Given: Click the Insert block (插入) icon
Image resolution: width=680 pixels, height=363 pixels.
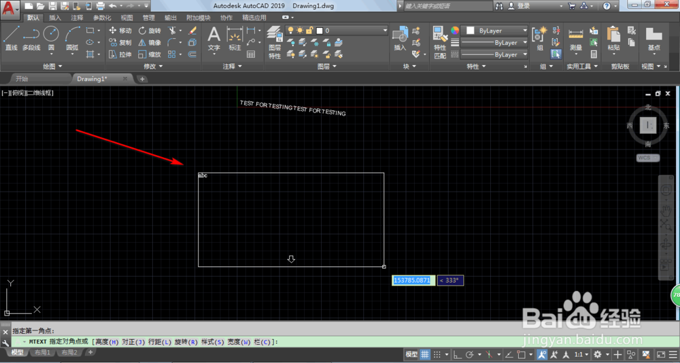Looking at the screenshot, I should tap(400, 39).
